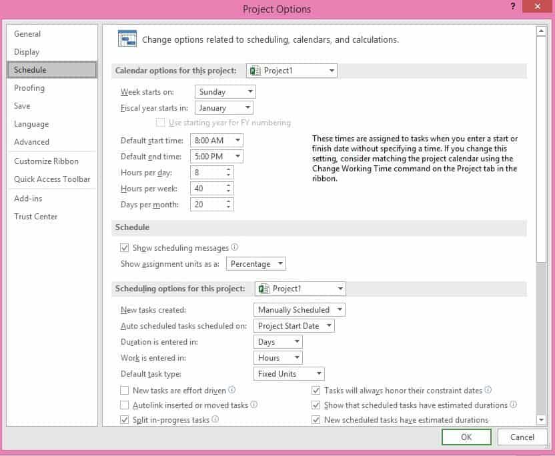Viewport: 555px width, 456px height.
Task: Click the vertical scrollbar down arrow
Action: point(541,419)
